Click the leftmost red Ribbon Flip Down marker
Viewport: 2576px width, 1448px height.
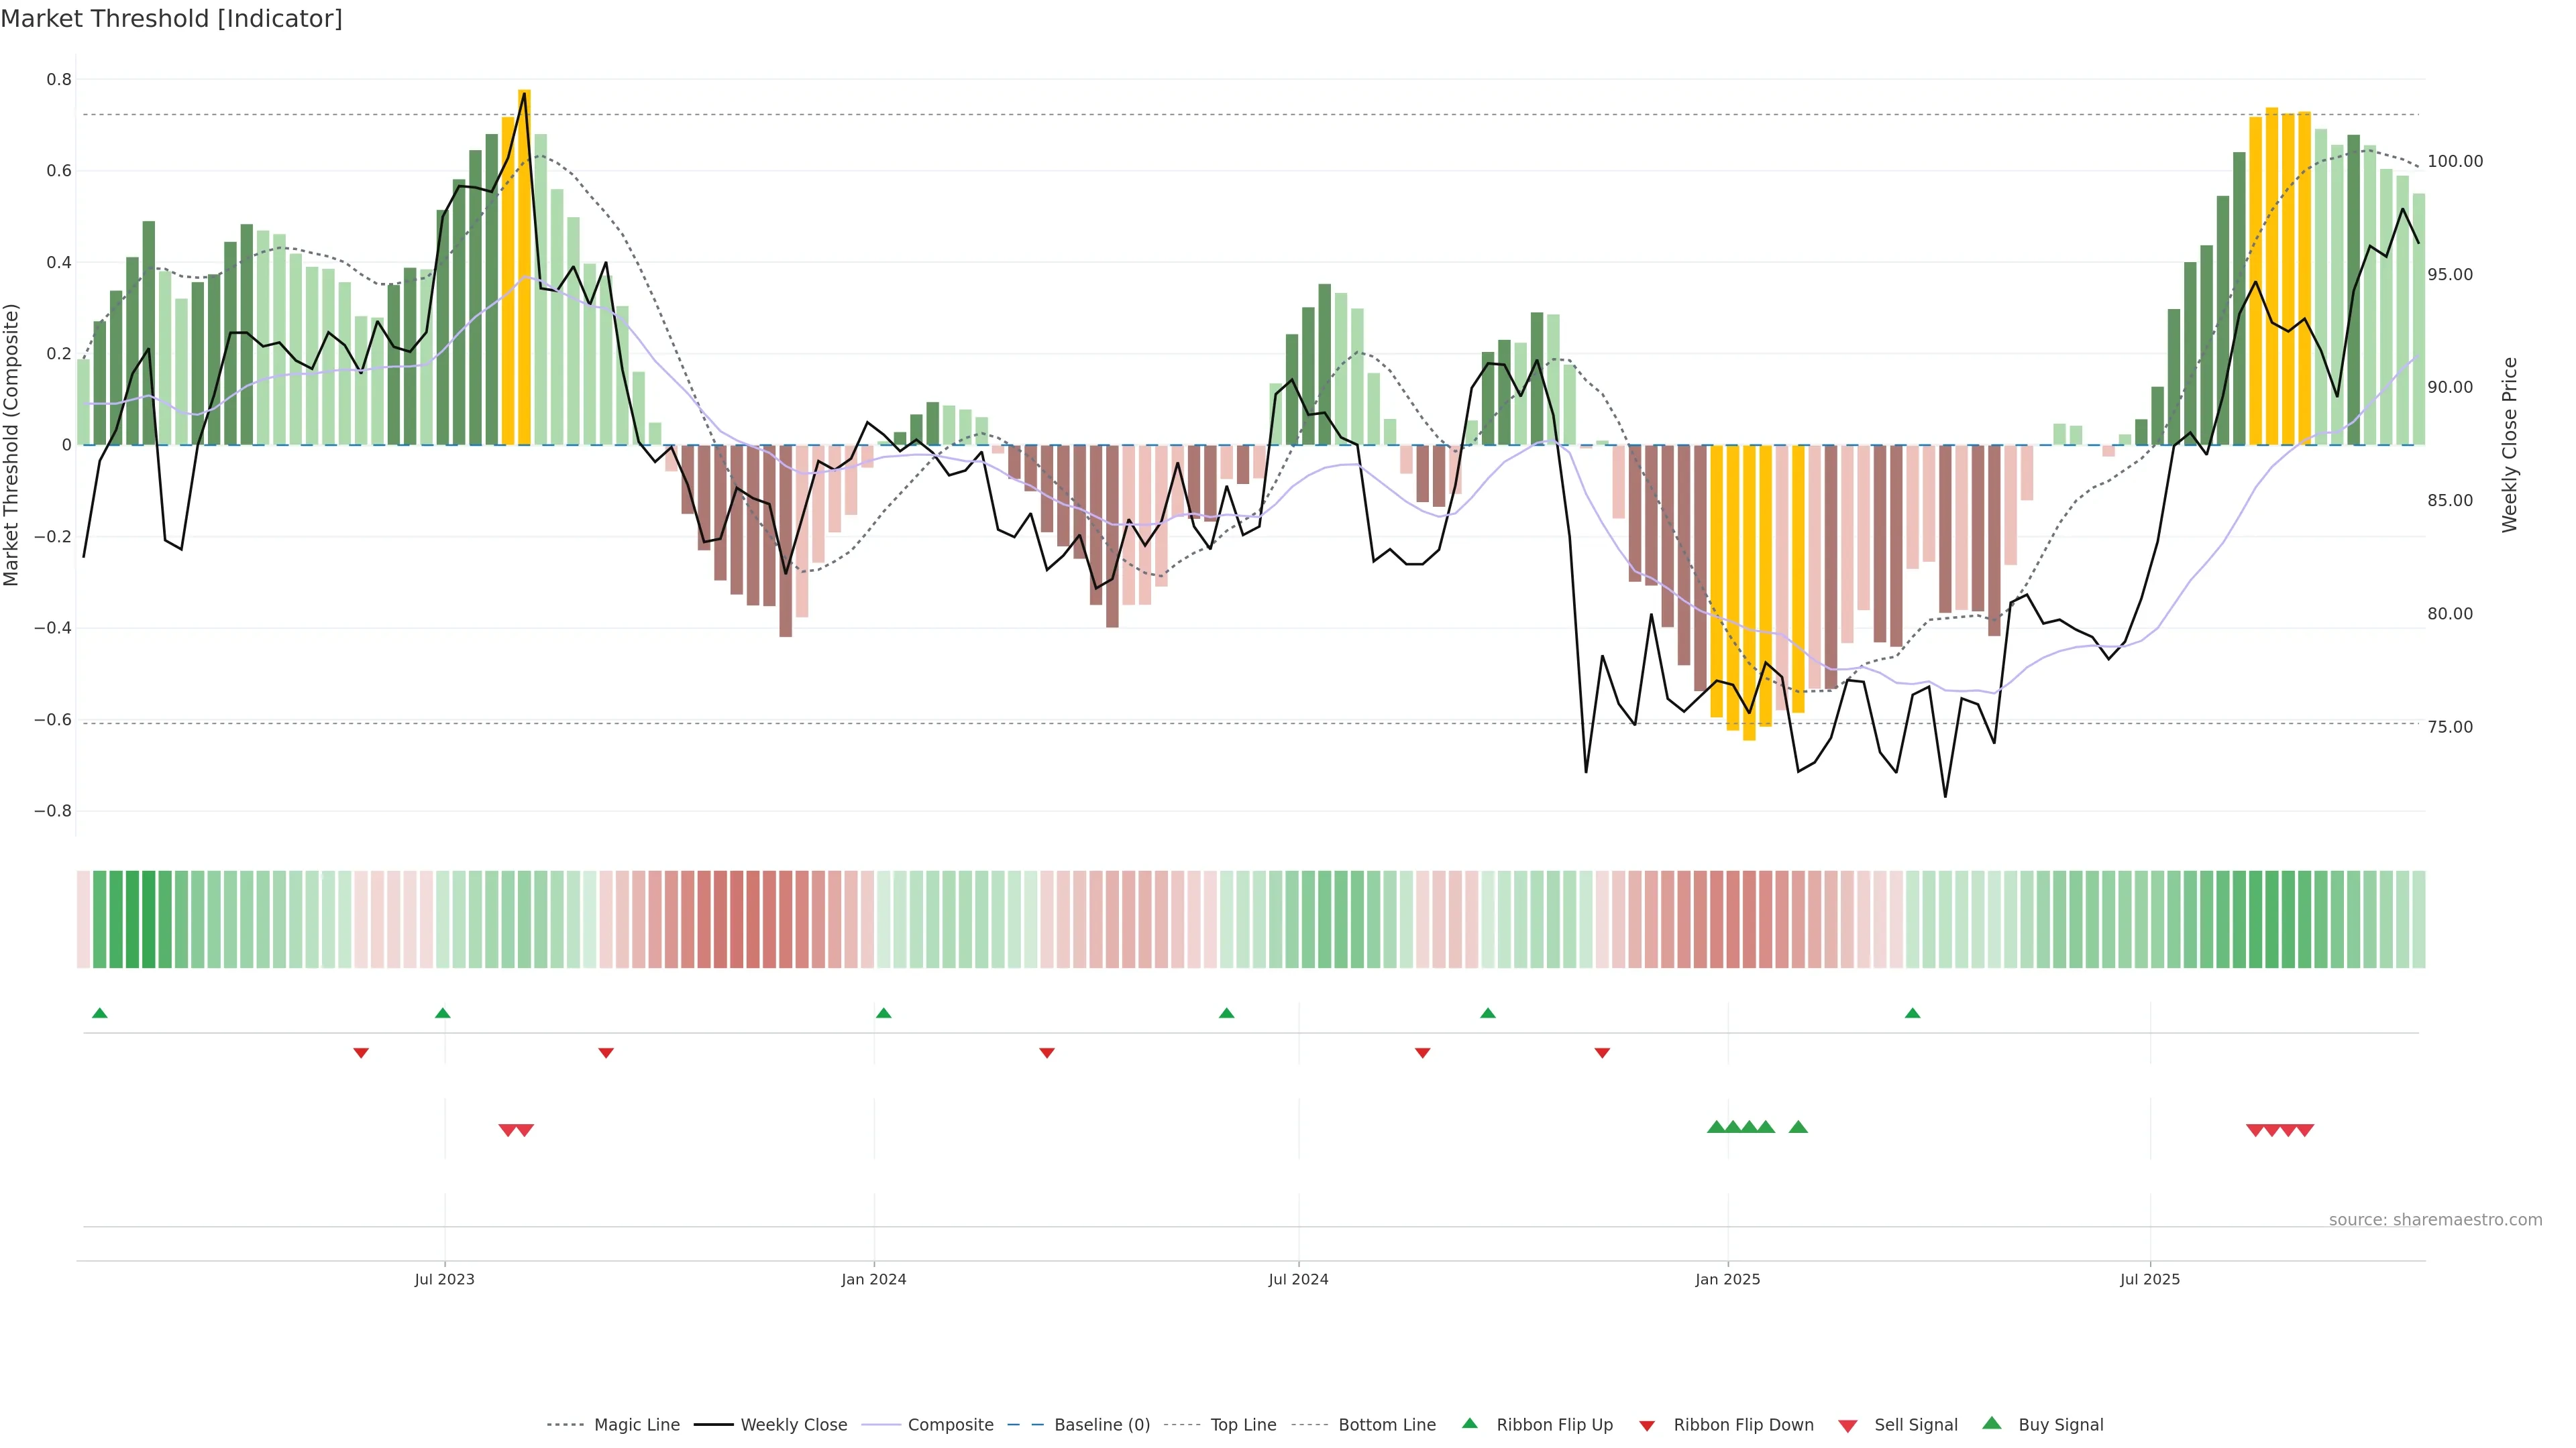(361, 1052)
